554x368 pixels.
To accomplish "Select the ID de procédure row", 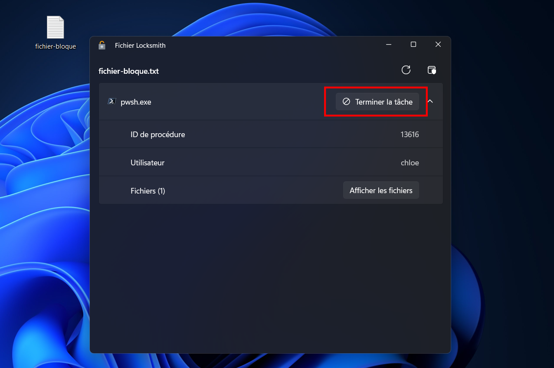I will [271, 134].
